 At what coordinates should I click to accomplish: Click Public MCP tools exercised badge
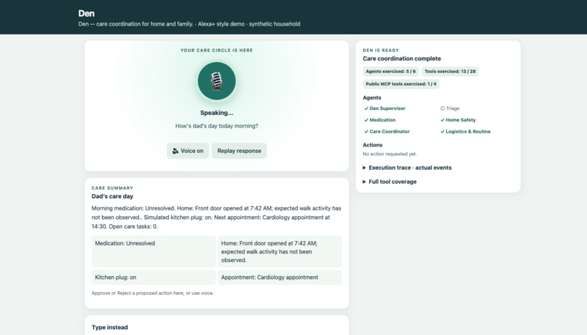point(401,84)
